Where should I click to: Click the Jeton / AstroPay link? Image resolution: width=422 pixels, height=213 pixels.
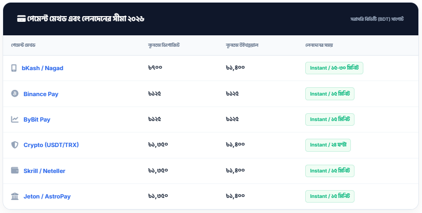pyautogui.click(x=47, y=196)
